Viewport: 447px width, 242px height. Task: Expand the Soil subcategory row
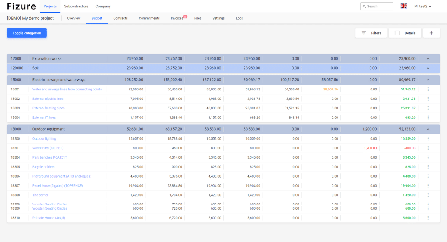point(428,68)
